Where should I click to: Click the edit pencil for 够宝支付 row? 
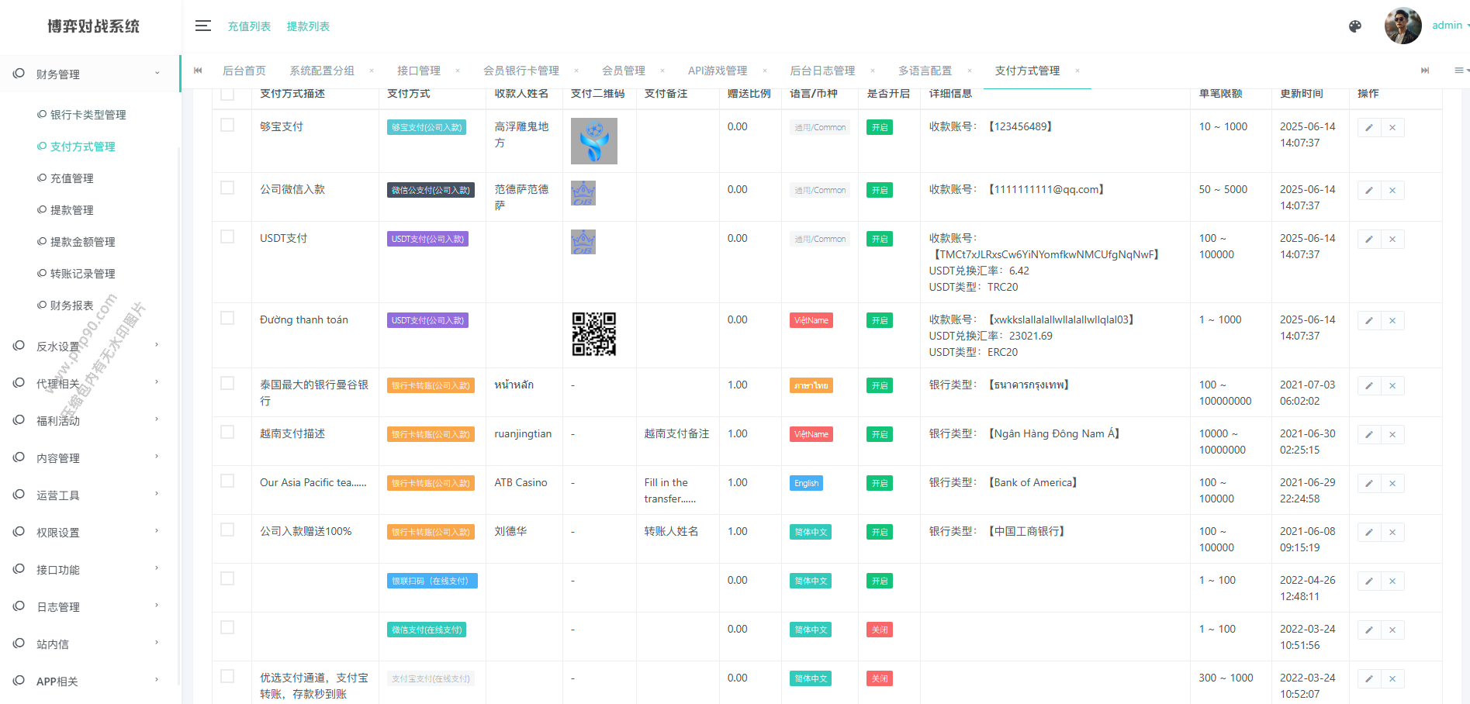click(1368, 128)
